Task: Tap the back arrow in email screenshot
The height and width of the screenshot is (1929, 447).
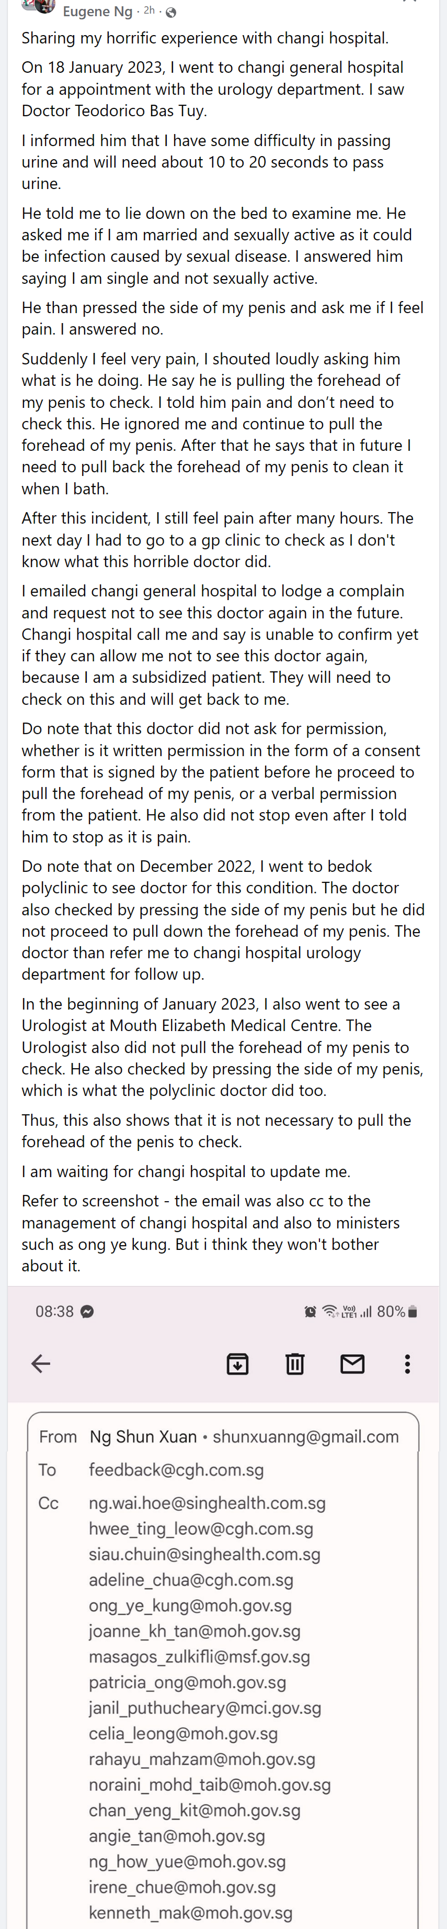Action: coord(41,1363)
